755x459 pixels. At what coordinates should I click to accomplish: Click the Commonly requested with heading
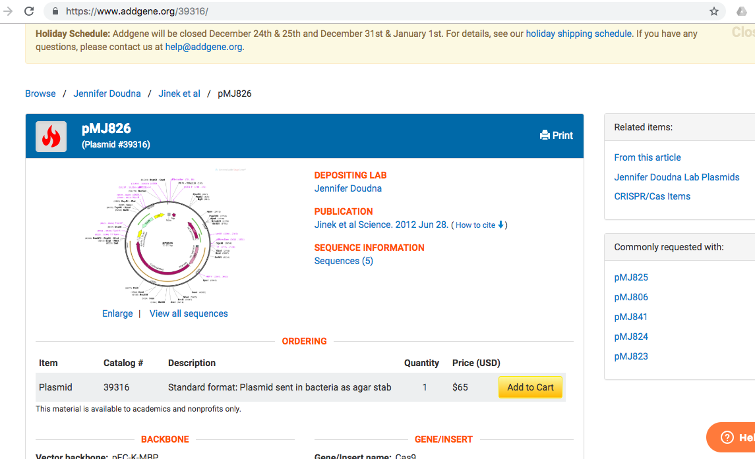pos(669,248)
